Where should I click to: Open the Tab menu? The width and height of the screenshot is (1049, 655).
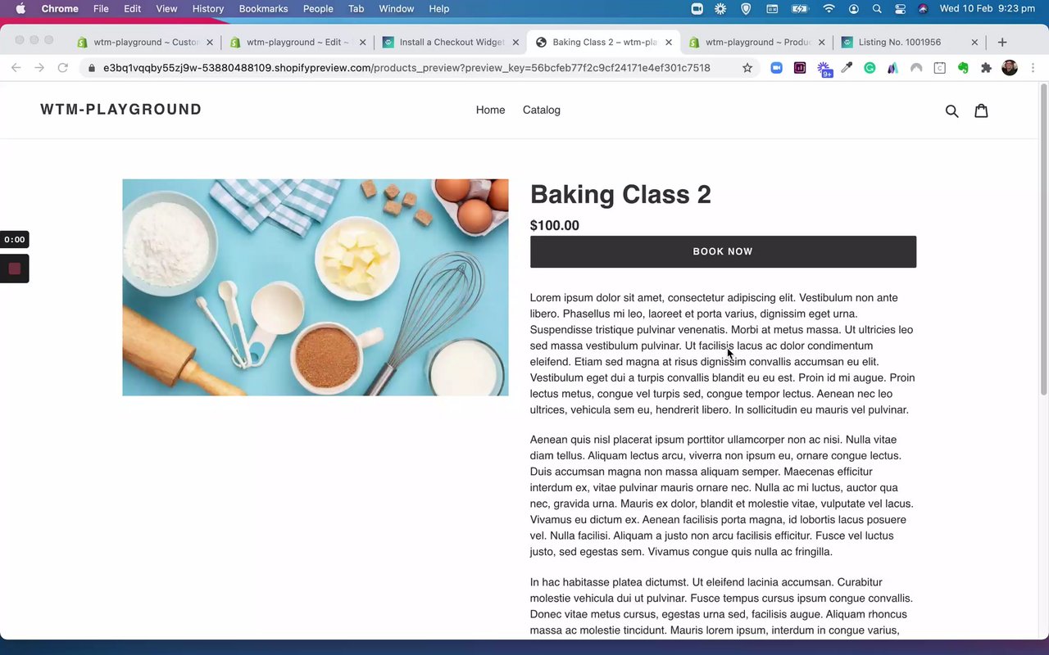pos(356,9)
